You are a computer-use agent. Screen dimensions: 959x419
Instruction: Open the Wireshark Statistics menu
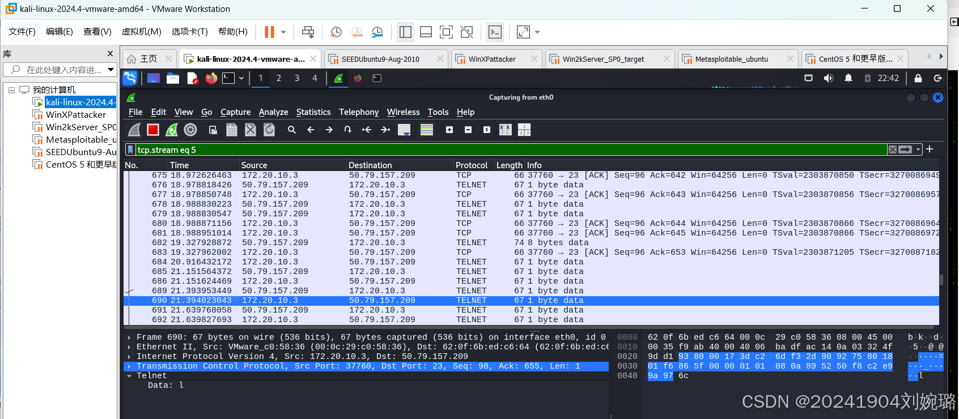click(313, 112)
